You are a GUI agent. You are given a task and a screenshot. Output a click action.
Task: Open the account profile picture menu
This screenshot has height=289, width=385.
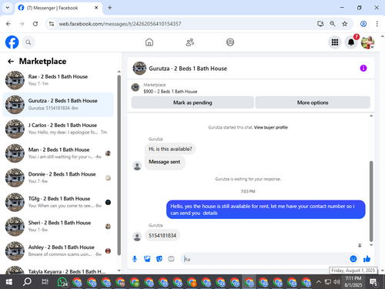click(x=367, y=42)
